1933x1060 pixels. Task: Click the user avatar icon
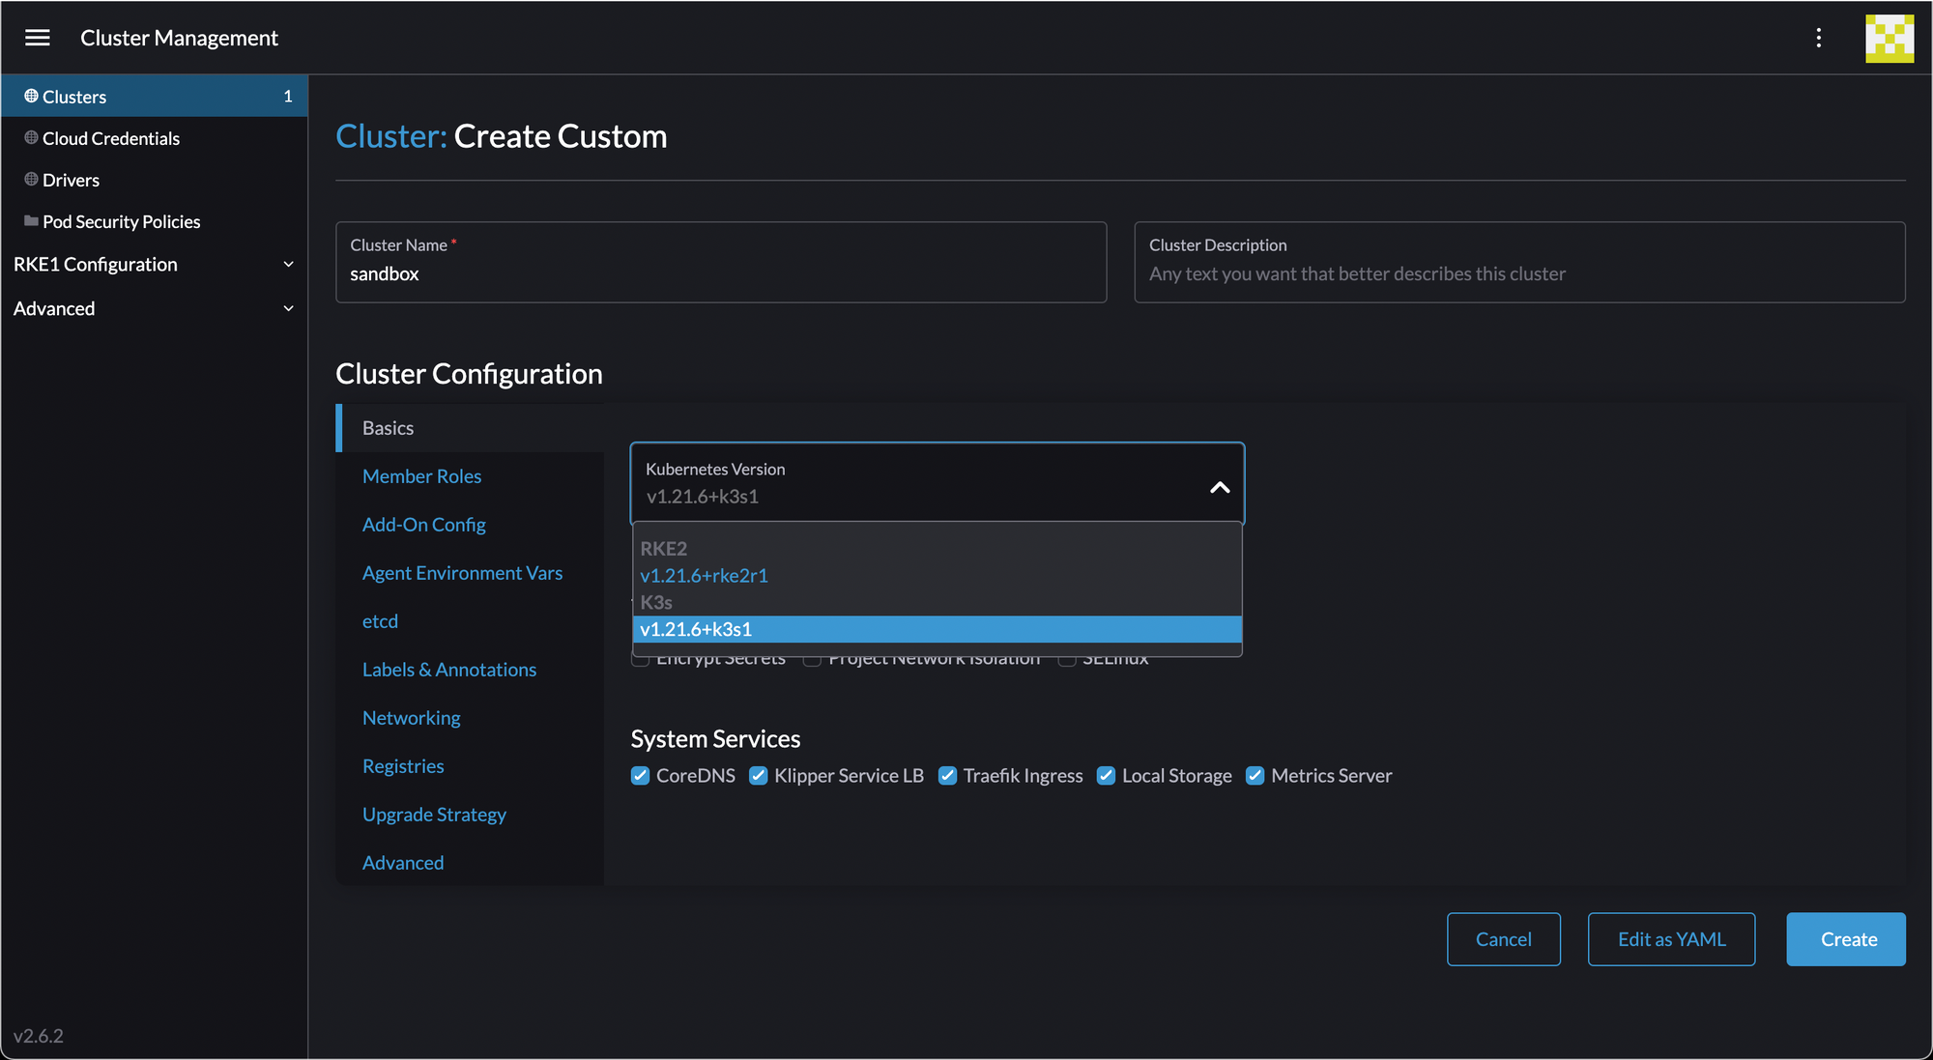click(x=1889, y=39)
